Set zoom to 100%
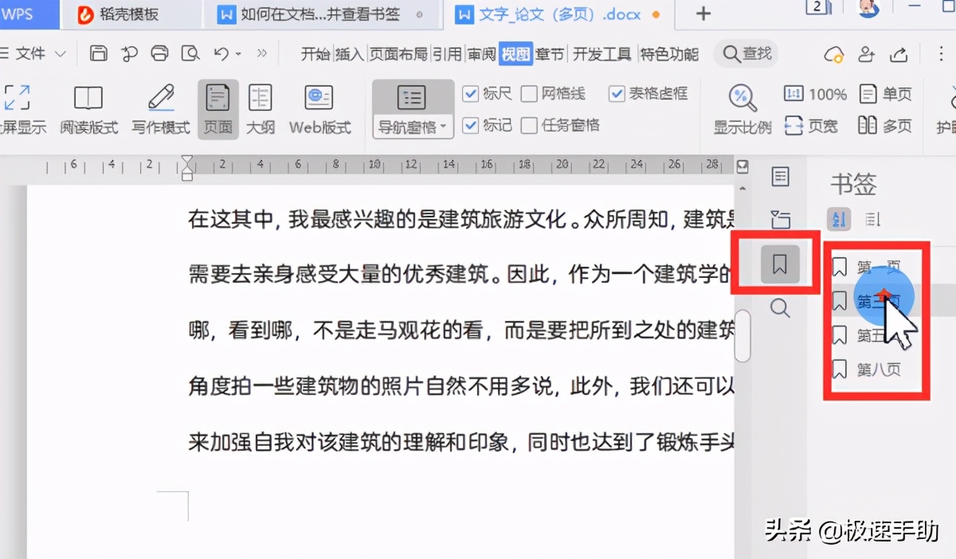The height and width of the screenshot is (559, 956). (815, 95)
